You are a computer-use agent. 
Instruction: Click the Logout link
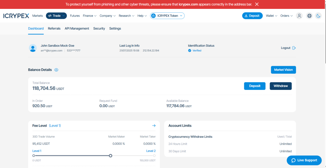(288, 48)
